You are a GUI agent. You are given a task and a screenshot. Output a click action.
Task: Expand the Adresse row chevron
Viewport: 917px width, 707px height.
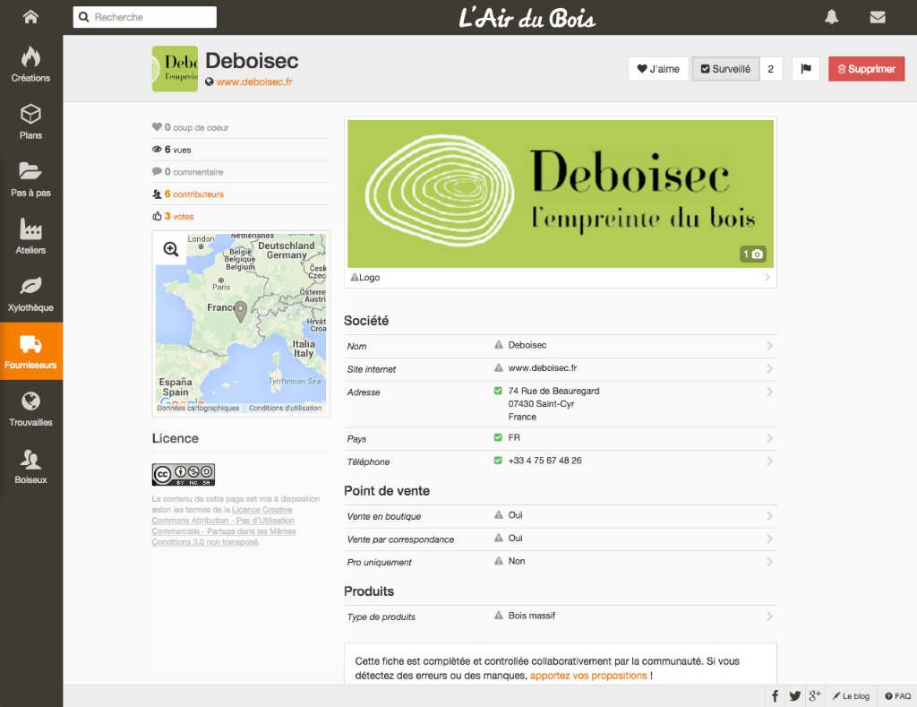point(769,392)
